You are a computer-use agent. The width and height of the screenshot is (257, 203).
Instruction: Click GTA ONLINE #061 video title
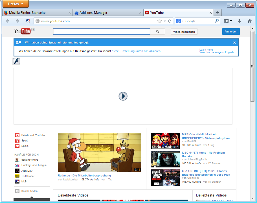tap(206, 173)
